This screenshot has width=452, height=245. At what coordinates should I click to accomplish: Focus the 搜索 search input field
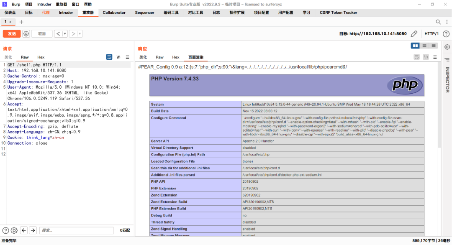[77, 230]
